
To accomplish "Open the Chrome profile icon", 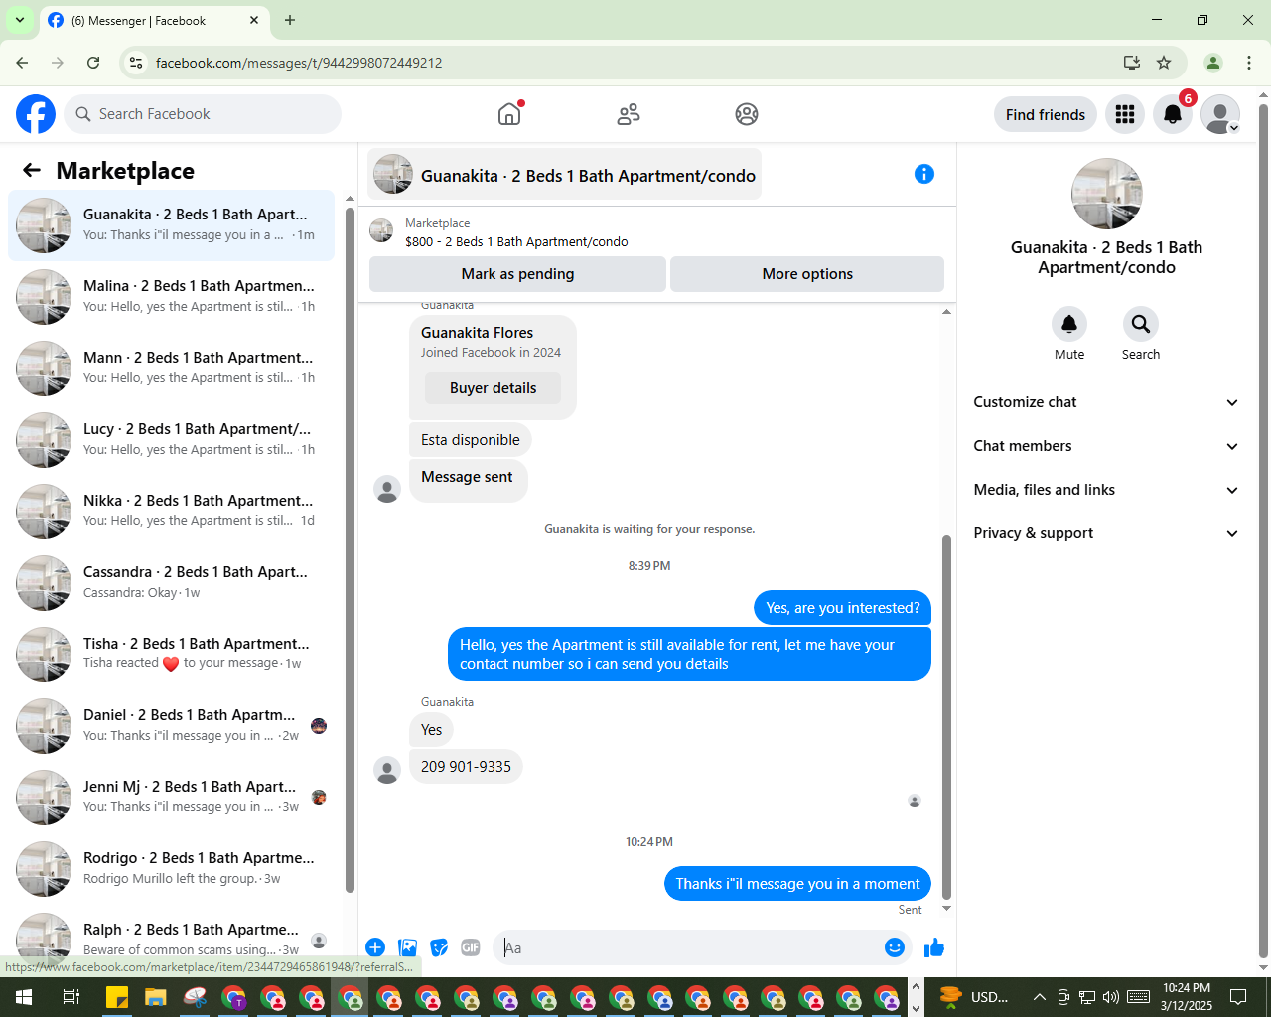I will (x=1213, y=63).
